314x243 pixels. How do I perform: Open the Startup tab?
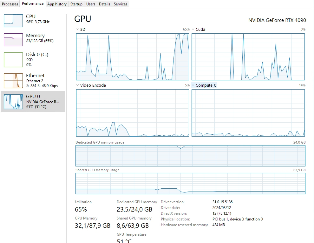click(x=76, y=4)
